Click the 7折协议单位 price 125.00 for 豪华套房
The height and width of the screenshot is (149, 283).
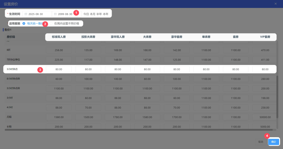(177, 60)
